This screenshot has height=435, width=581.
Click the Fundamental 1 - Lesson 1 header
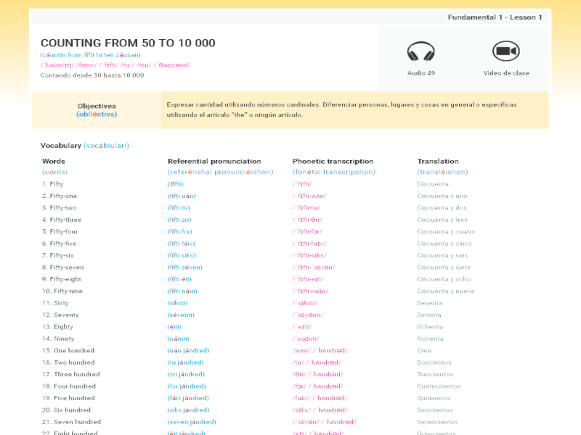pyautogui.click(x=495, y=17)
